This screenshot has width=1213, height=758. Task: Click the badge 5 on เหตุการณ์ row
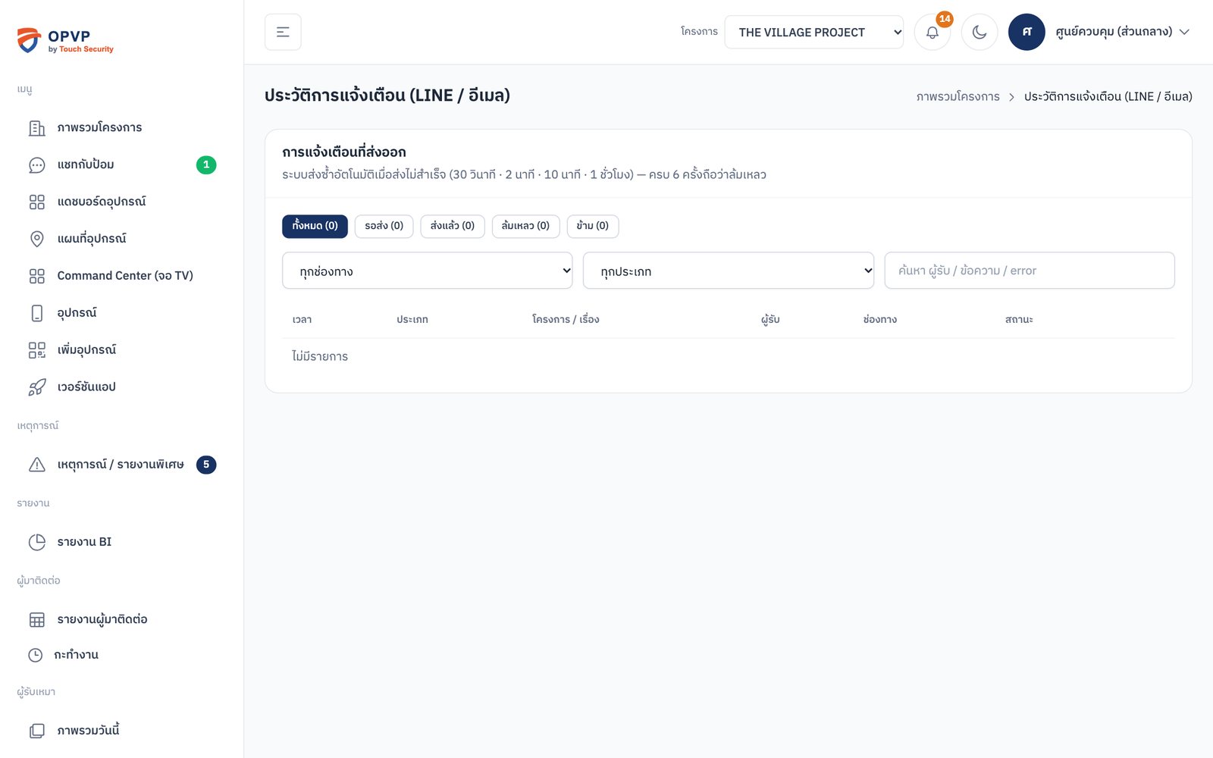pos(206,465)
